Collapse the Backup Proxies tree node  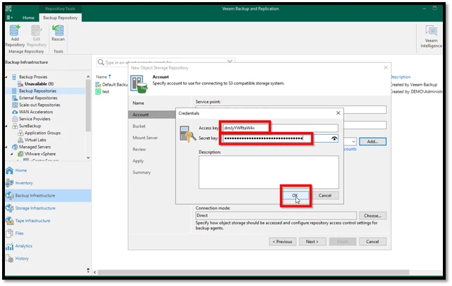(6, 77)
